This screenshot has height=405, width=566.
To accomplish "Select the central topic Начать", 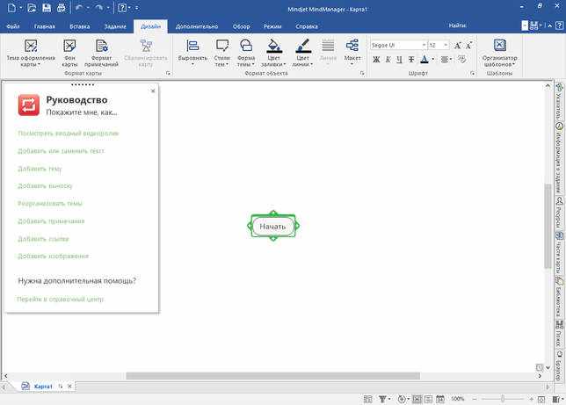I will [272, 227].
